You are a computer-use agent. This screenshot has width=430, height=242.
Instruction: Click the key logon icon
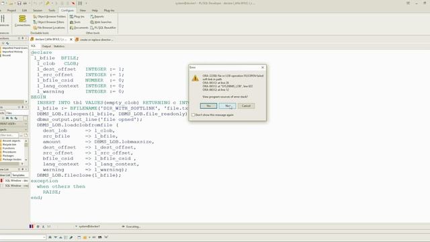(x=48, y=3)
